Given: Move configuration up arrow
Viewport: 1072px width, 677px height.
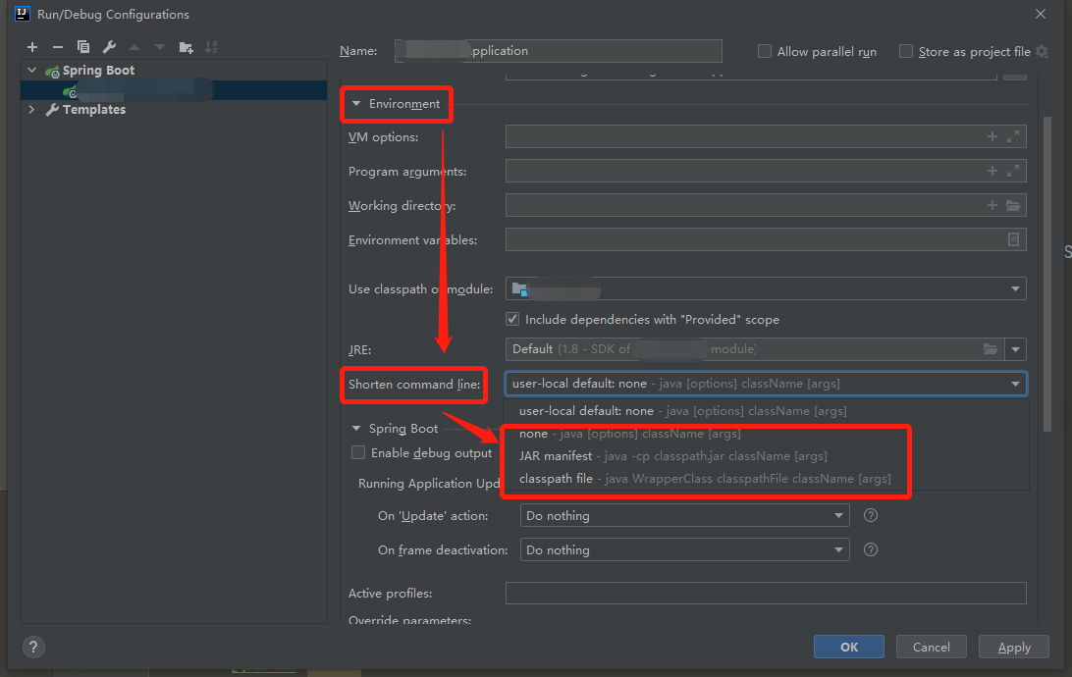Looking at the screenshot, I should coord(134,47).
